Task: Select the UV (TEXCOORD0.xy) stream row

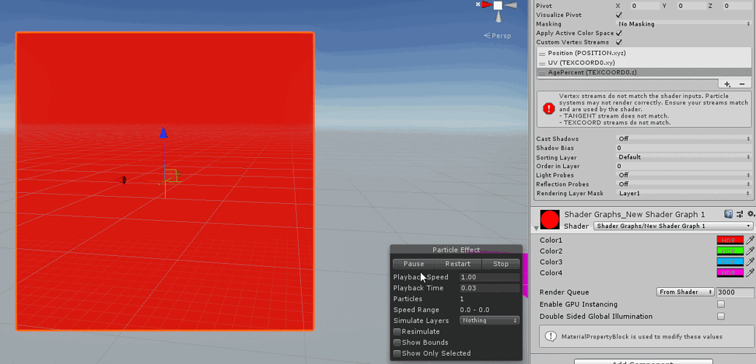Action: [644, 63]
